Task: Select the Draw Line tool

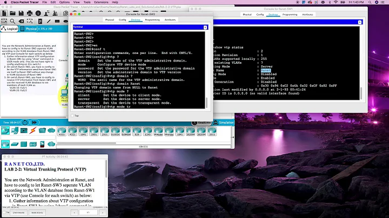Action: pos(49,21)
